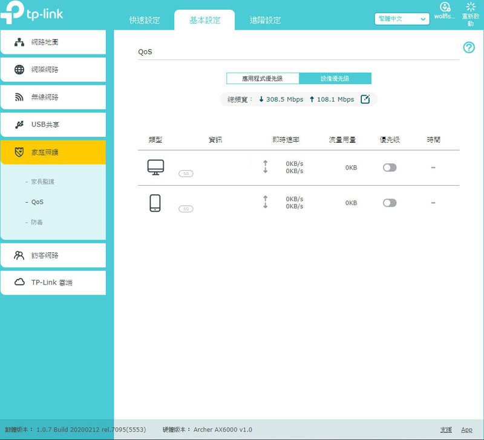Screen dimensions: 484x440
Task: Switch to the 快速設定 quick setup tab
Action: point(145,20)
